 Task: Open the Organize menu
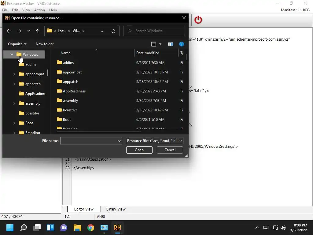(17, 44)
